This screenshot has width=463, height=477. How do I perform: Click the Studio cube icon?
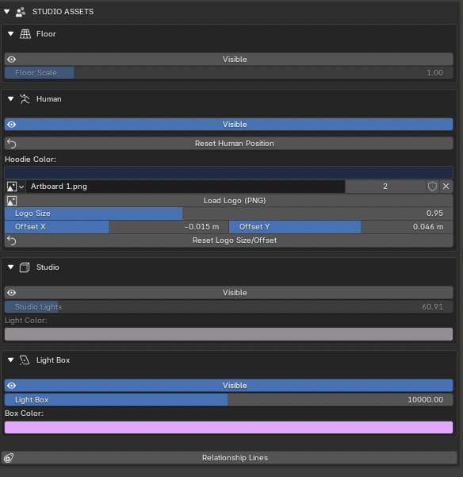pyautogui.click(x=25, y=267)
